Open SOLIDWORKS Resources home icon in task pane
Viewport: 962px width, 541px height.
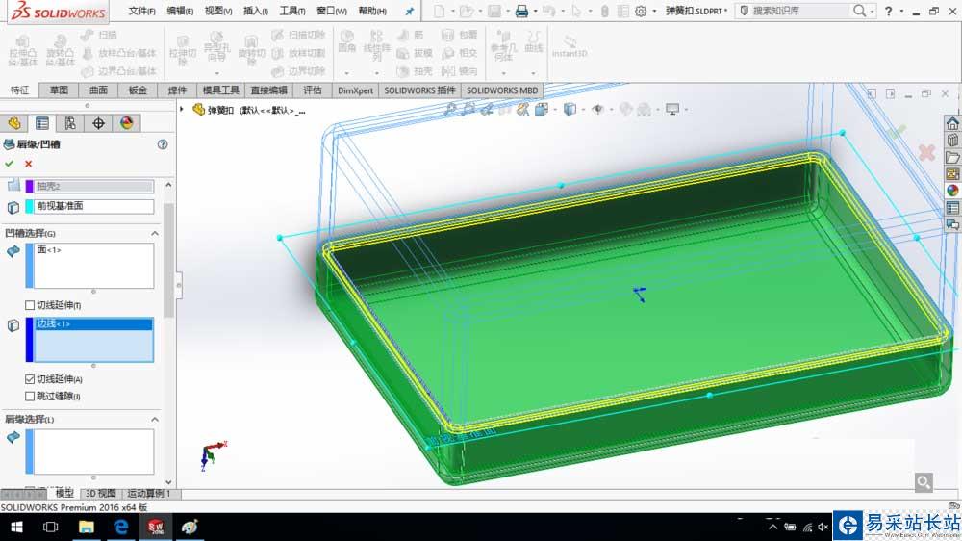(952, 123)
